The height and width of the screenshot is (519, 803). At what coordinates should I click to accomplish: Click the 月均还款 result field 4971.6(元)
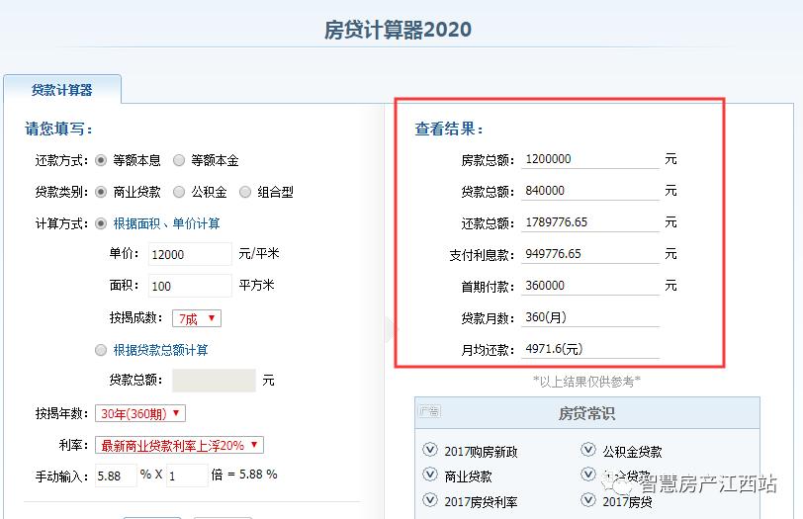pyautogui.click(x=590, y=349)
